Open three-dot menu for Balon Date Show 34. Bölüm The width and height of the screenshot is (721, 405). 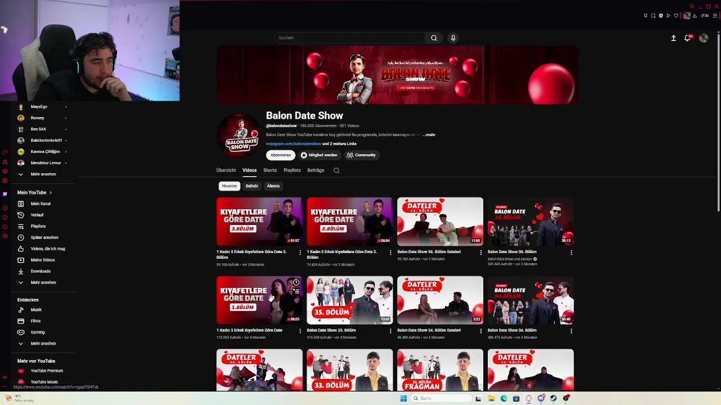pos(571,331)
